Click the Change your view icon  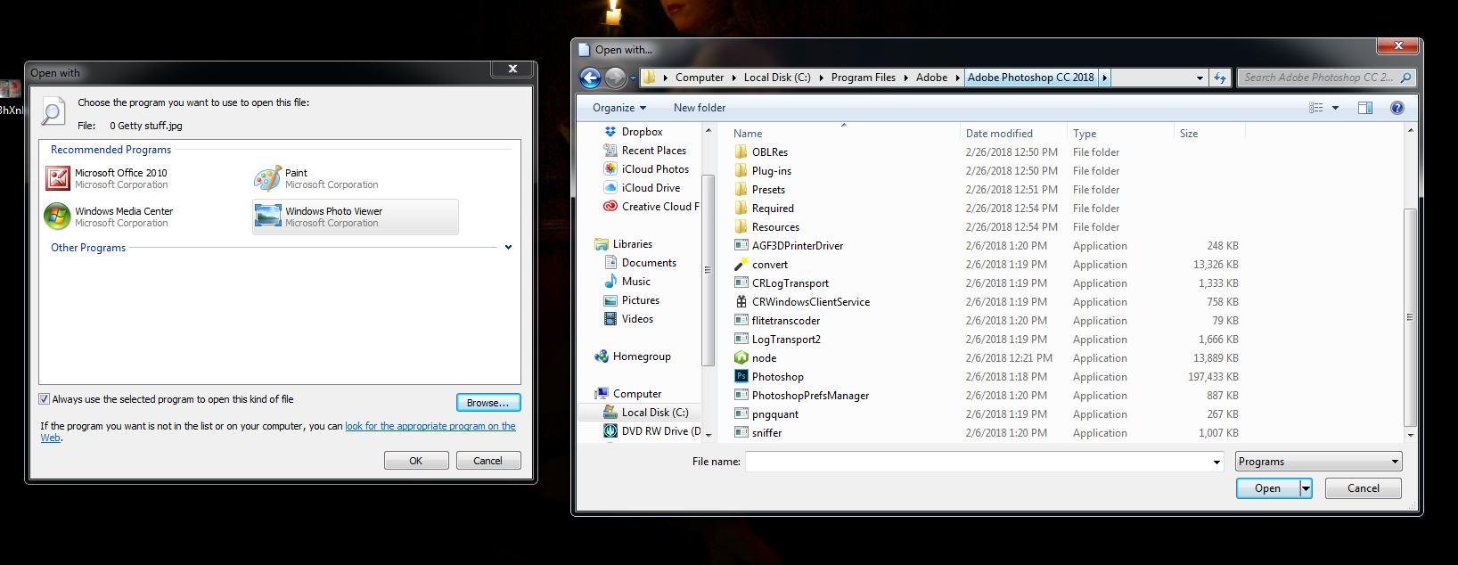click(1315, 108)
